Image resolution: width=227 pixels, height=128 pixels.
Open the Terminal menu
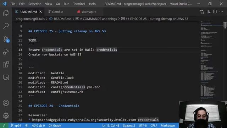(x=79, y=4)
